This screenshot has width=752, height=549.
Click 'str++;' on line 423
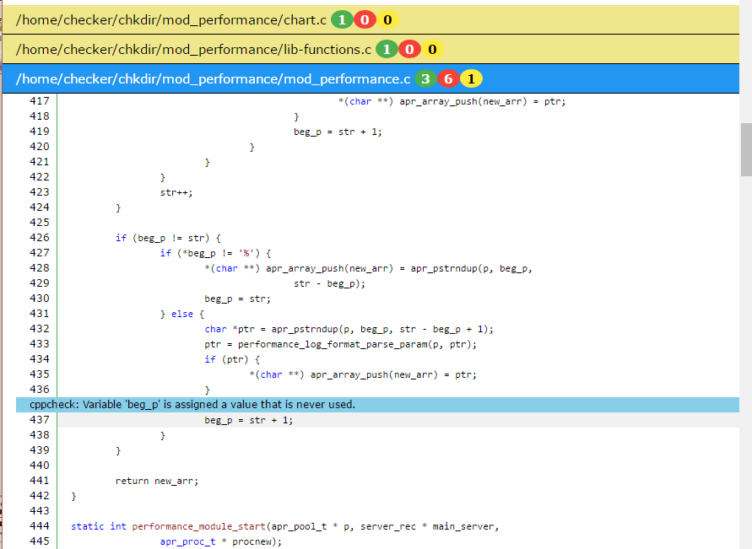[176, 192]
